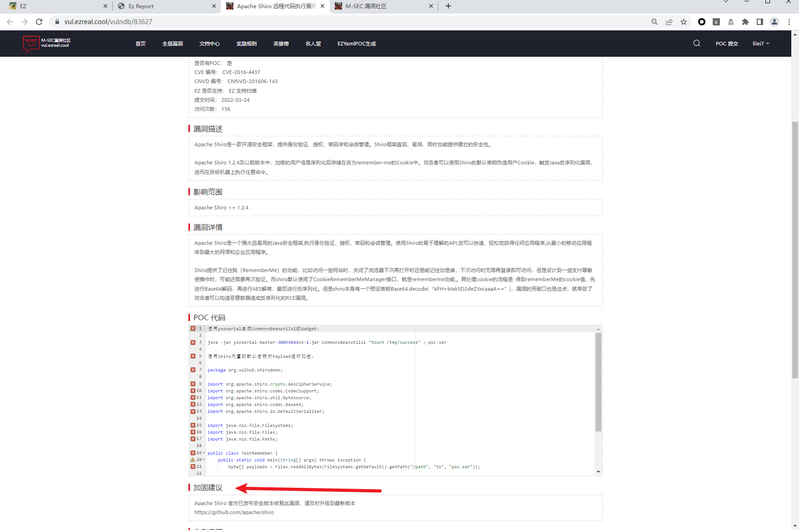Switch to the EZ tab
799x530 pixels.
[57, 6]
